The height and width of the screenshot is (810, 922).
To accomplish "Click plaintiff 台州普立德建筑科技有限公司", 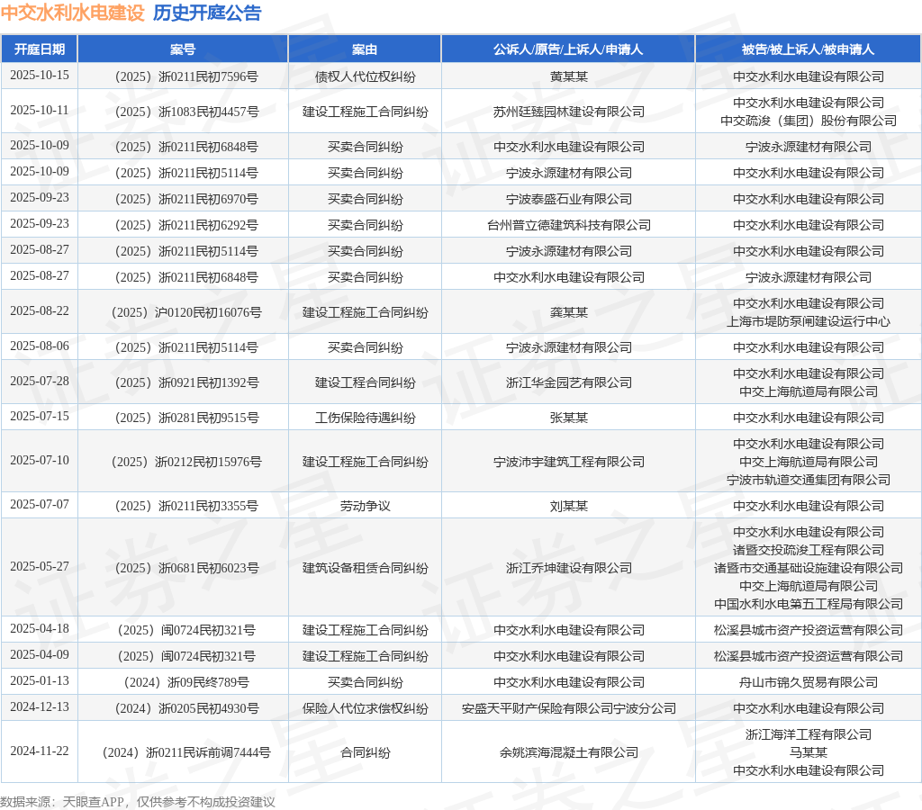I will point(569,225).
